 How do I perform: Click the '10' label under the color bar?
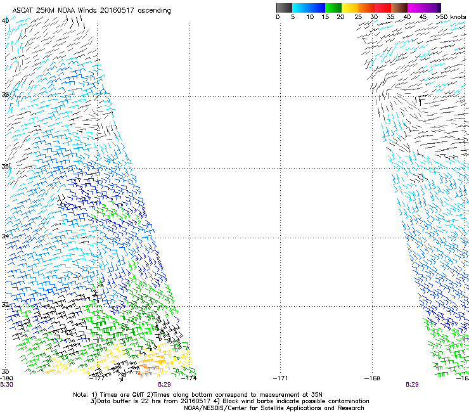click(x=310, y=17)
